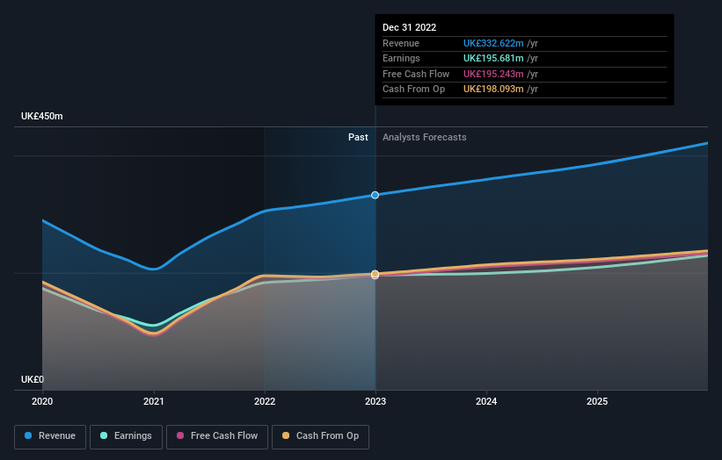
Task: Click the Revenue value UK£332.622m
Action: [493, 43]
